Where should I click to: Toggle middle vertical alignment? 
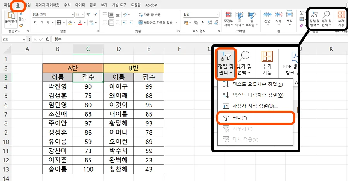click(111, 15)
